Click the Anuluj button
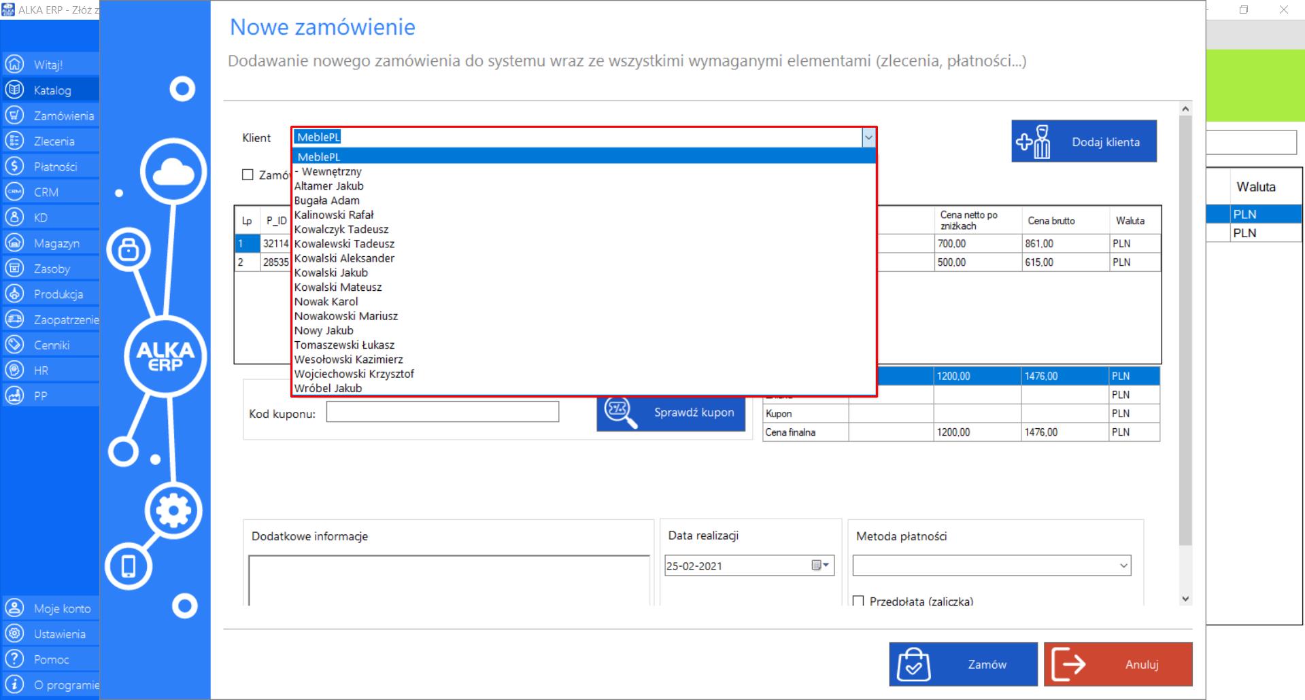1305x700 pixels. 1118,665
